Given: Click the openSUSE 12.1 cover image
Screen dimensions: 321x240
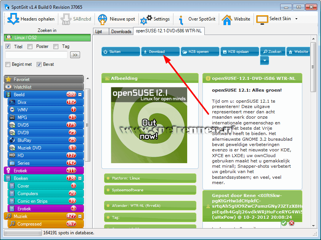Looking at the screenshot, I should [149, 125].
